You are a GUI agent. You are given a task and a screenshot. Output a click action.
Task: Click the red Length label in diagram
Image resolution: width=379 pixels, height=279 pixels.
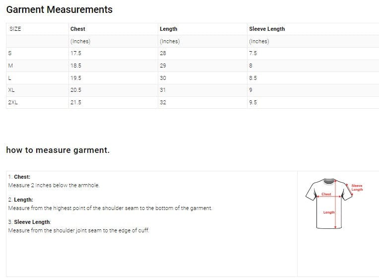point(328,212)
